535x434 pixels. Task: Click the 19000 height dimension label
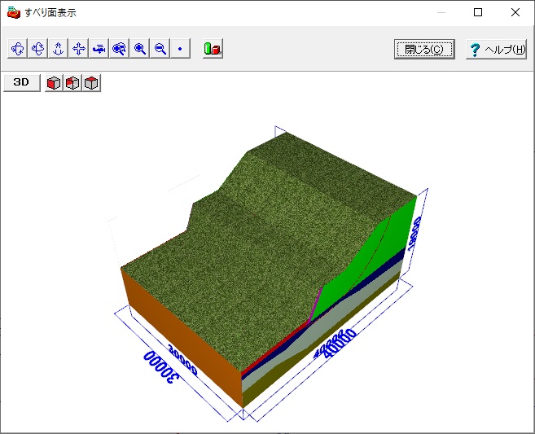(414, 235)
